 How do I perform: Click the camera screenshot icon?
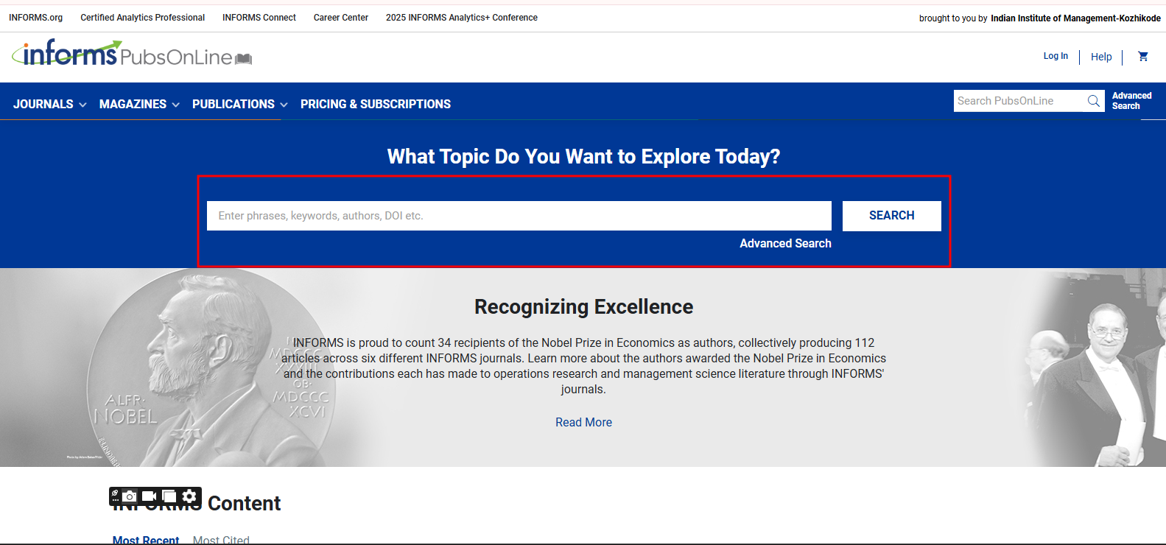point(130,496)
